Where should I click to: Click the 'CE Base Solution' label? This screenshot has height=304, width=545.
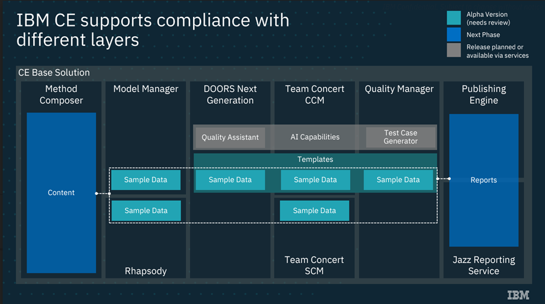54,72
